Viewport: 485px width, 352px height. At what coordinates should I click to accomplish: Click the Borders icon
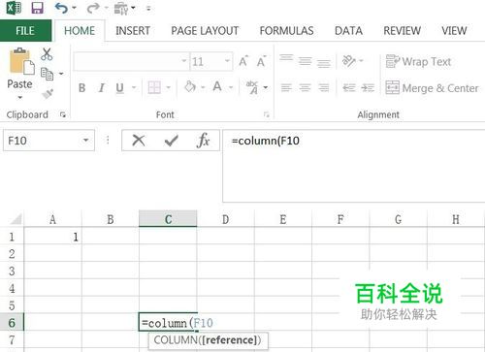[154, 87]
